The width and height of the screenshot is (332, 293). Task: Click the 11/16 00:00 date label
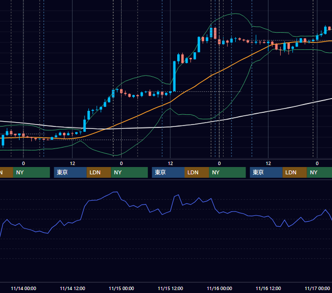click(219, 288)
